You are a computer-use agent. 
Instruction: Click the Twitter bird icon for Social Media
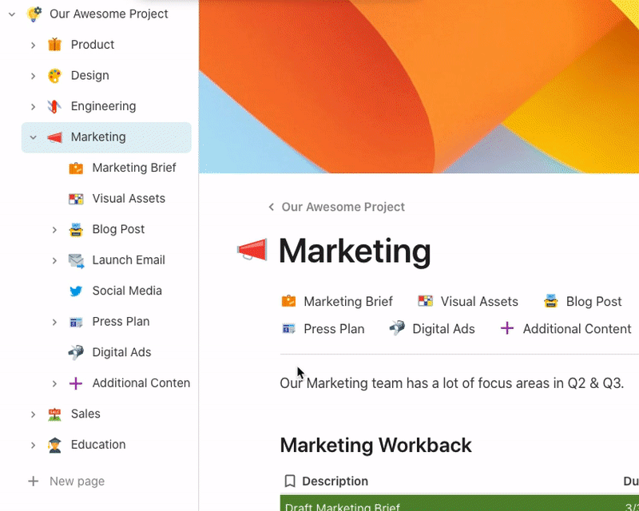(76, 291)
